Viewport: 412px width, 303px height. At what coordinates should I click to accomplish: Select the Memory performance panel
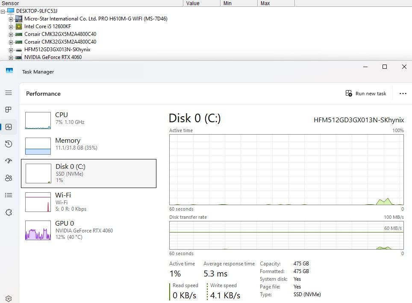pos(88,146)
